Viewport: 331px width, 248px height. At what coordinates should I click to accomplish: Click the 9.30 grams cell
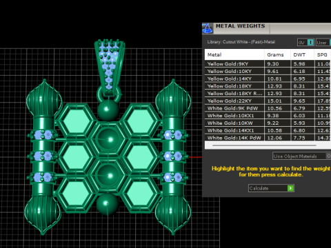click(277, 64)
